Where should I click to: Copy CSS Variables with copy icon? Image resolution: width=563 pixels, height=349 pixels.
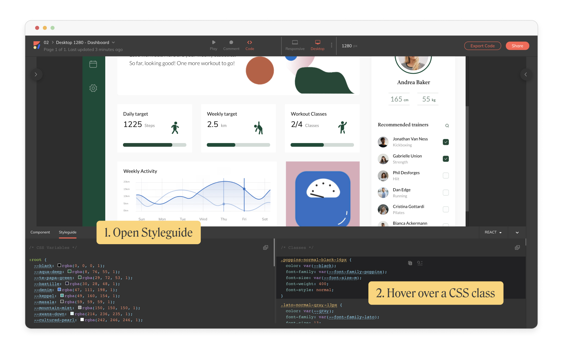tap(266, 248)
